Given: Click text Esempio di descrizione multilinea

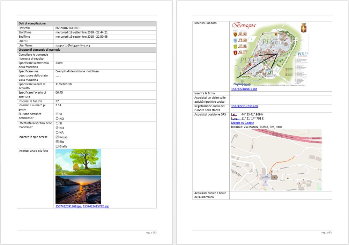Looking at the screenshot, I should (77, 71).
